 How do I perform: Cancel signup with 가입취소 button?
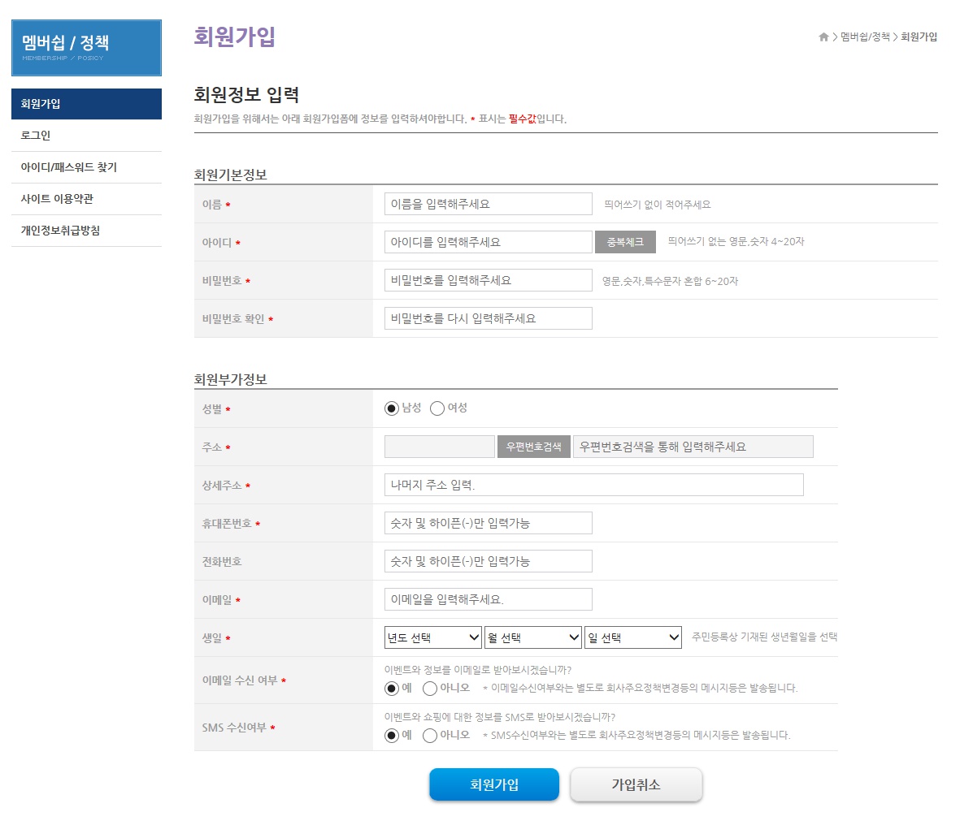click(636, 785)
